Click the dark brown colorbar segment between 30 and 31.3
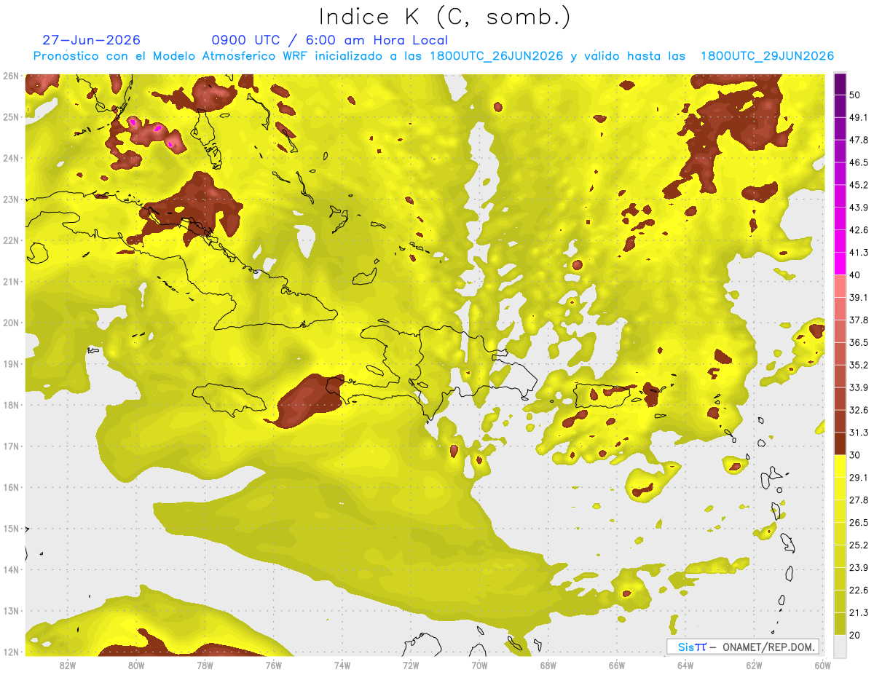This screenshot has width=874, height=675. pyautogui.click(x=840, y=443)
